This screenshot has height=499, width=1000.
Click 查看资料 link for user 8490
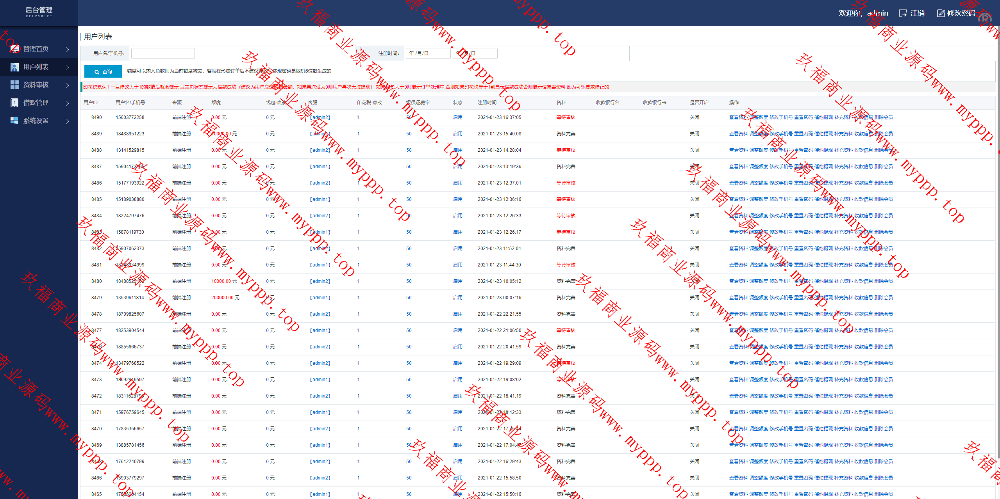coord(738,117)
